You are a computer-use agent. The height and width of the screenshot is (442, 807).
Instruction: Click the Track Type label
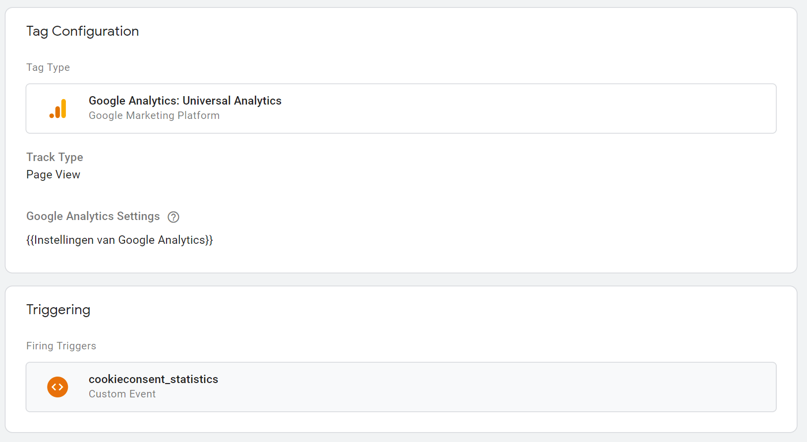[55, 157]
